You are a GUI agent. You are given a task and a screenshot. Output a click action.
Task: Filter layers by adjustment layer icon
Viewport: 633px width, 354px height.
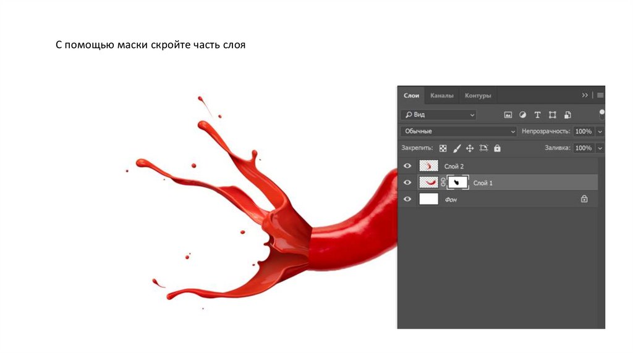[522, 115]
